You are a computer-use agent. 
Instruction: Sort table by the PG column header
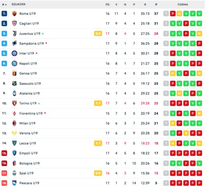pos(107,4)
